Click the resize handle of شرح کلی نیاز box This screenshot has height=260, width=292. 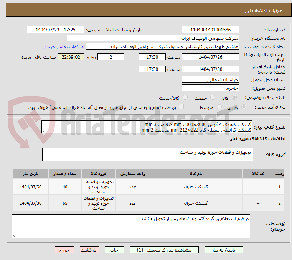(44, 132)
